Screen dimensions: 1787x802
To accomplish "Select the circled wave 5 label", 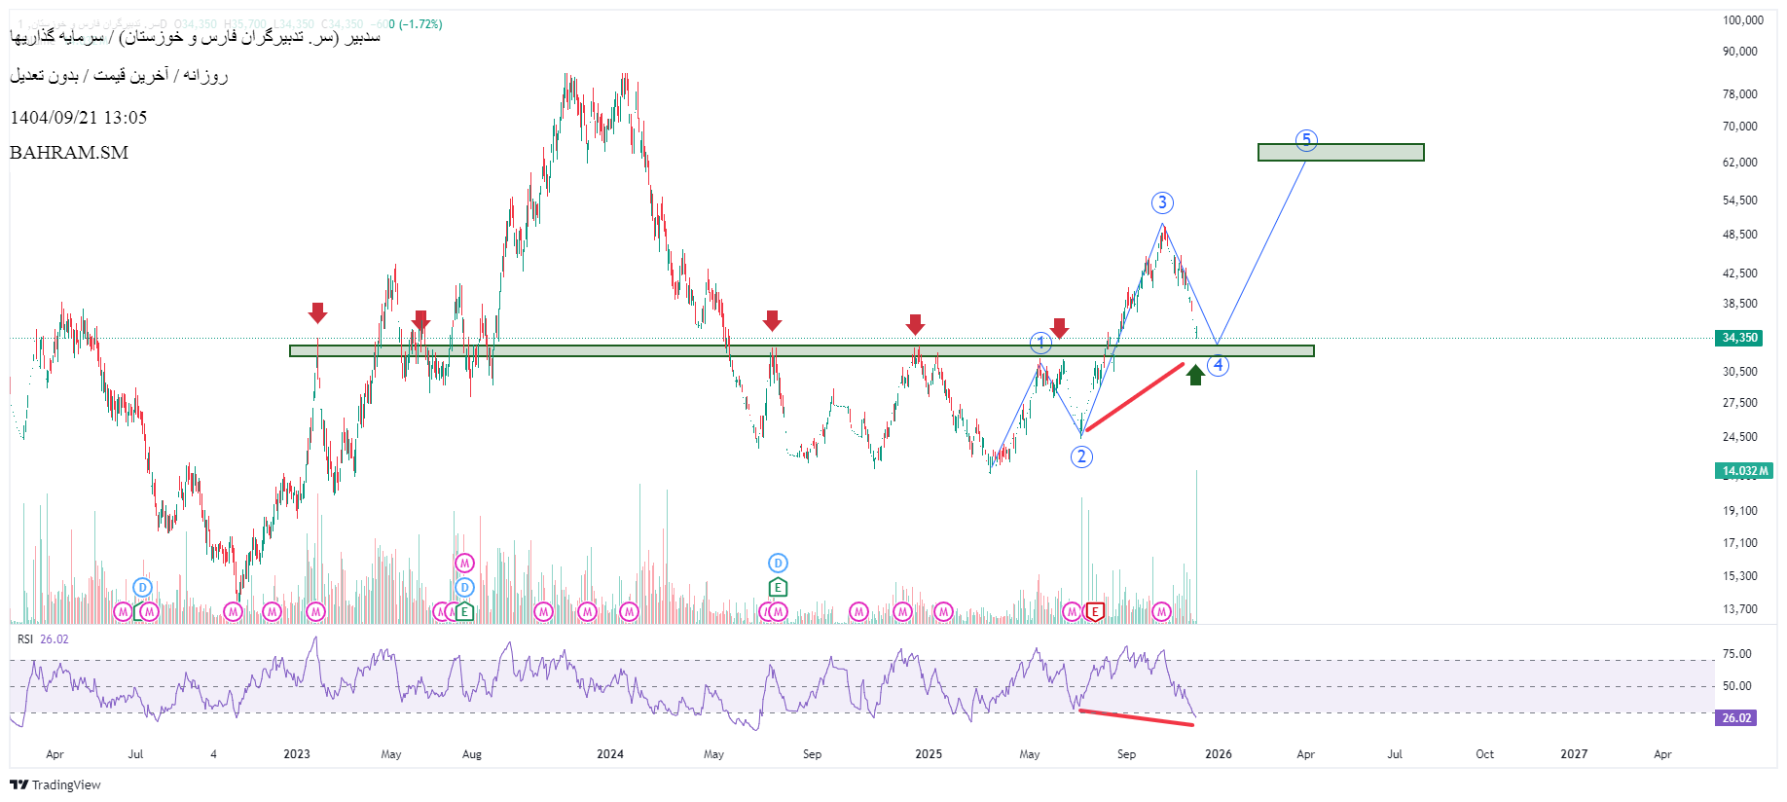I will [x=1306, y=140].
